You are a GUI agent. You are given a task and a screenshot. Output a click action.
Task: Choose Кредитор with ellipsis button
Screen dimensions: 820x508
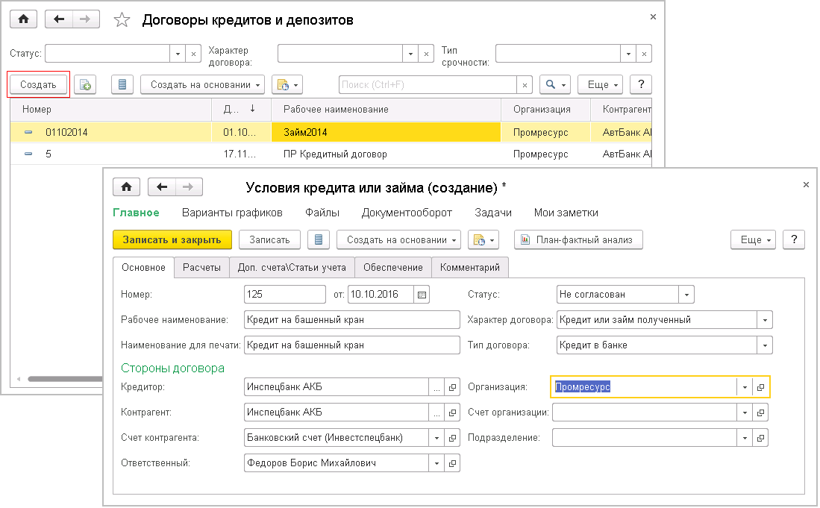click(436, 387)
